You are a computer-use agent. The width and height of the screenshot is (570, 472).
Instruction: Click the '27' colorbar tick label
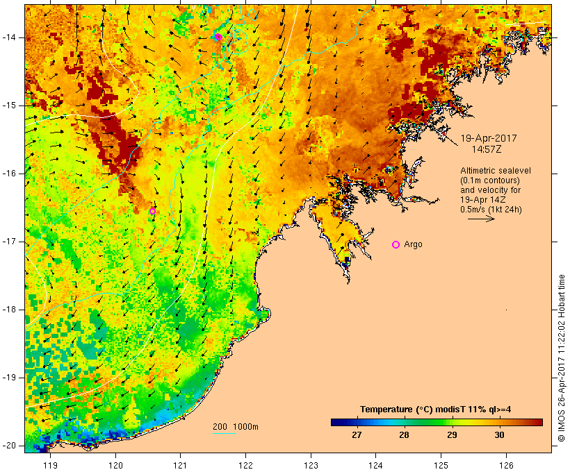point(357,435)
